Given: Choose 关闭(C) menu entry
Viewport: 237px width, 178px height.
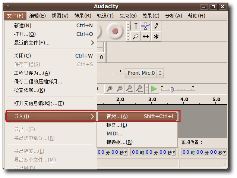Looking at the screenshot, I should [x=51, y=56].
